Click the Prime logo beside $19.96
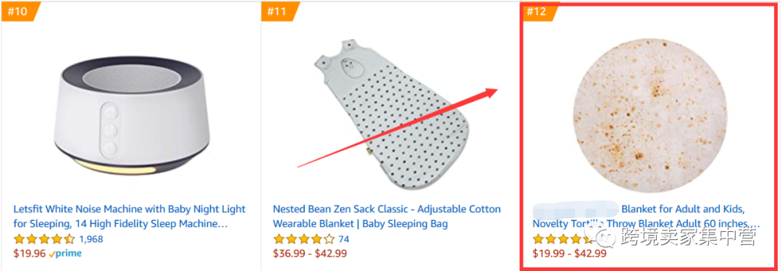Image resolution: width=782 pixels, height=271 pixels. pyautogui.click(x=65, y=254)
